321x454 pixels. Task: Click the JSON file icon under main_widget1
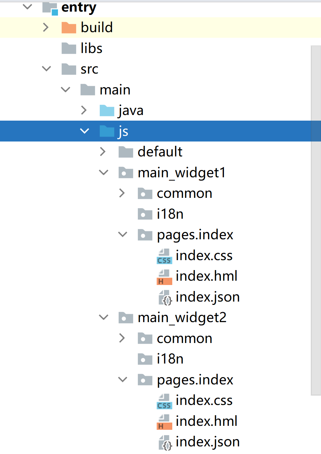coord(165,297)
